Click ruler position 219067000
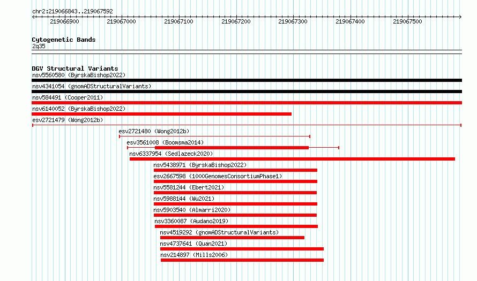 pyautogui.click(x=121, y=21)
